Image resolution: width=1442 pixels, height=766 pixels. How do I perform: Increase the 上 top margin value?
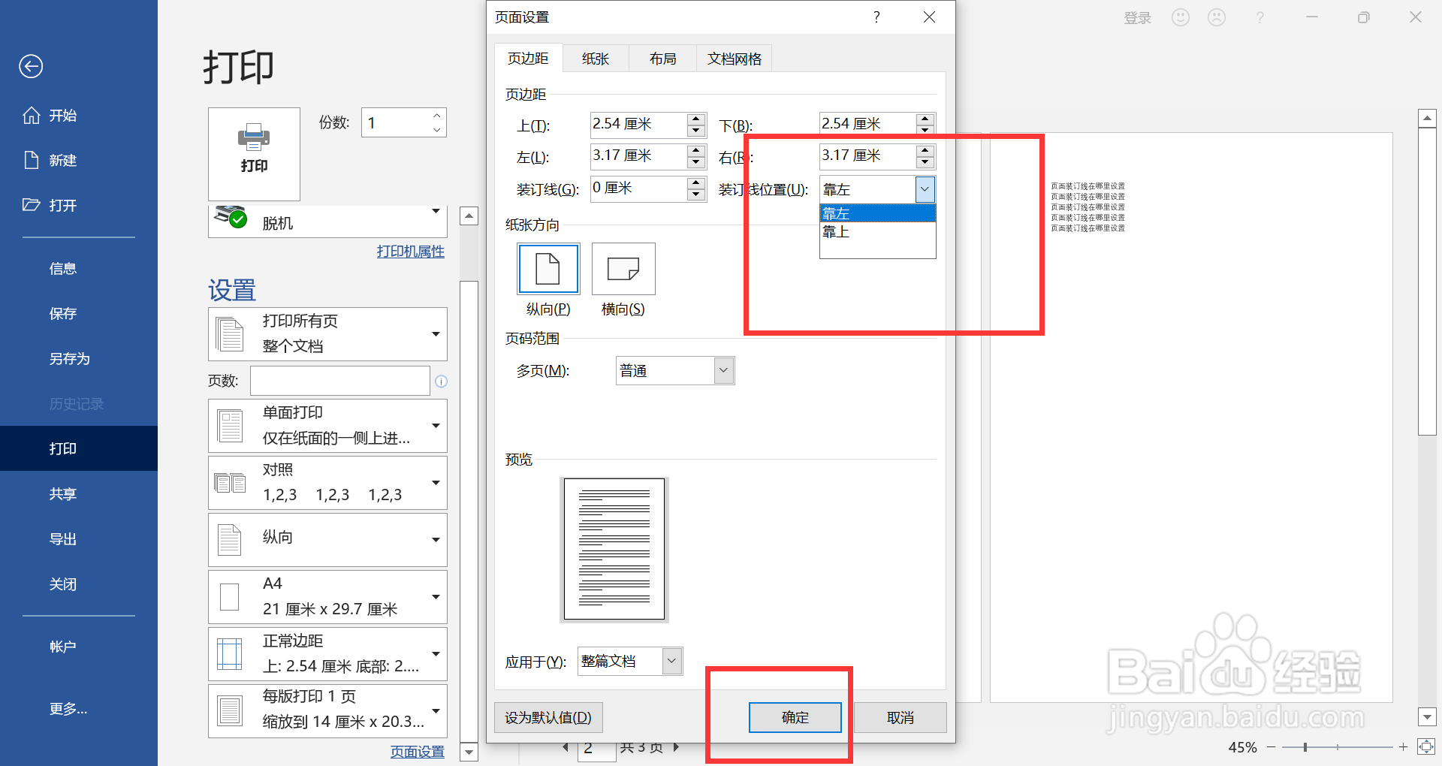tap(696, 119)
